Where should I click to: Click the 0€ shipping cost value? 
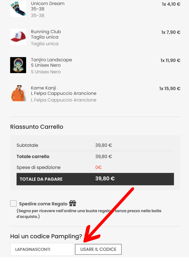point(98,167)
